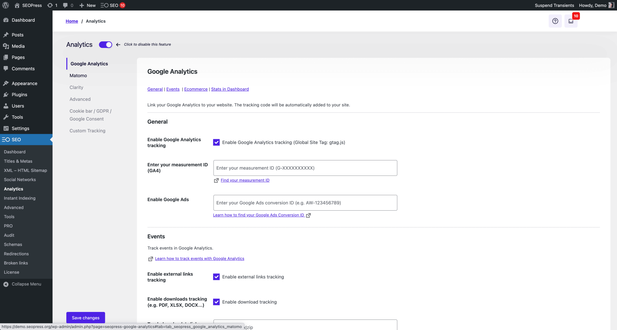Open Appearance brush icon
This screenshot has height=330, width=617.
(x=6, y=83)
